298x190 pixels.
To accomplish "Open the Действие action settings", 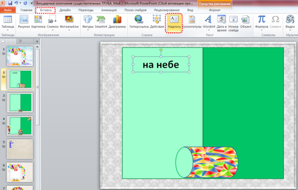I will click(x=157, y=22).
